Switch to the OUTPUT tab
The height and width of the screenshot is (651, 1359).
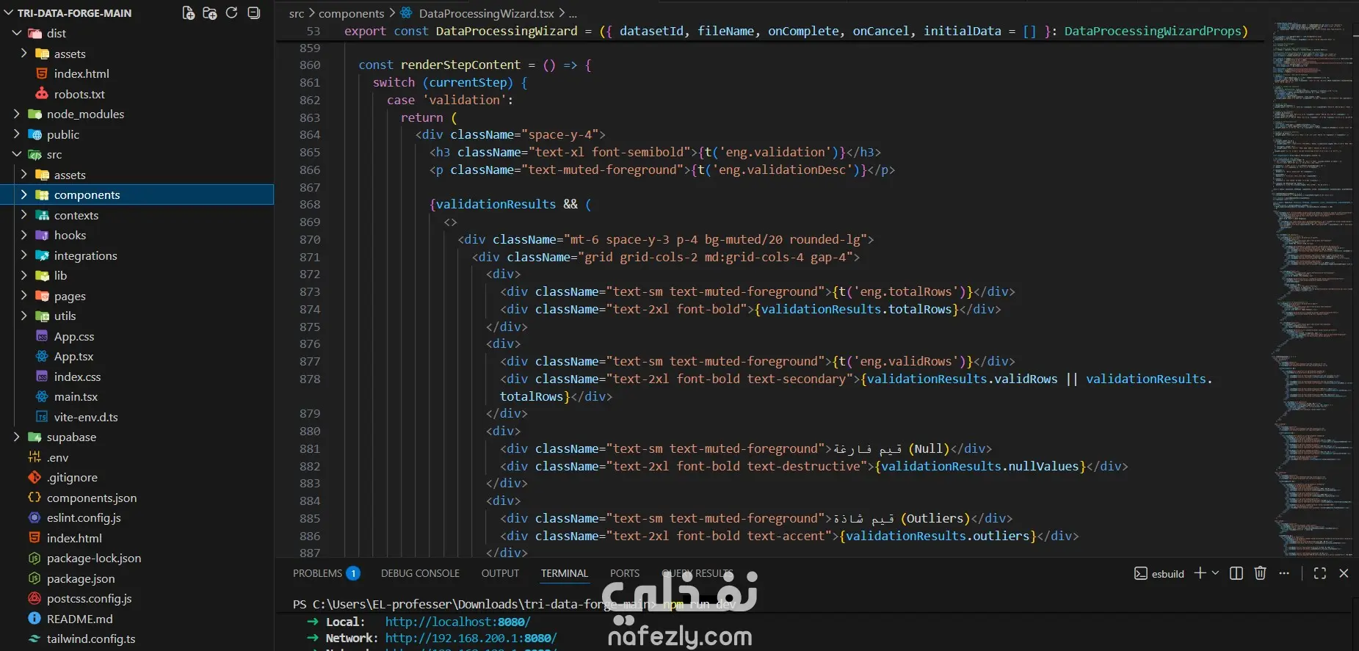(x=500, y=573)
